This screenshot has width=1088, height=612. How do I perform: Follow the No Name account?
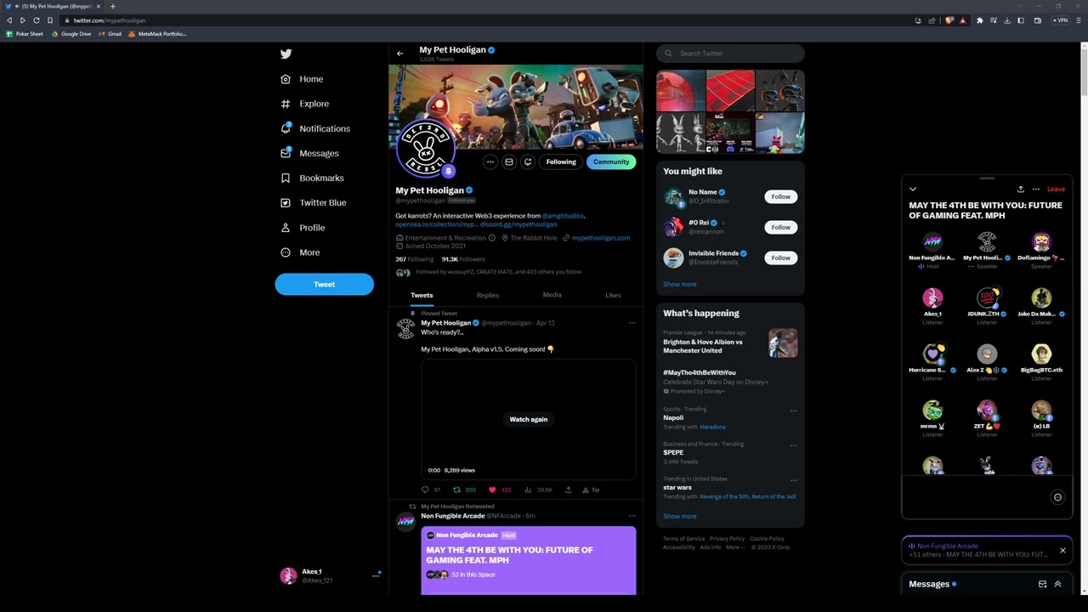(x=780, y=196)
